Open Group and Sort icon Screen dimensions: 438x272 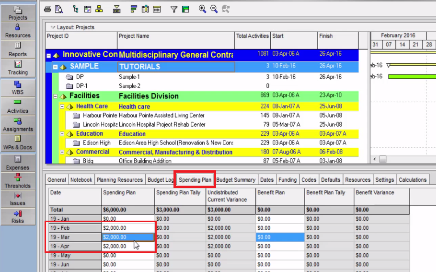pos(185,9)
